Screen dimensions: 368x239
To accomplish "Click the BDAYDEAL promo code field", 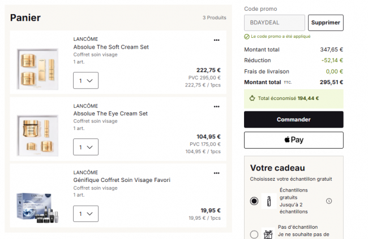I will pyautogui.click(x=275, y=23).
